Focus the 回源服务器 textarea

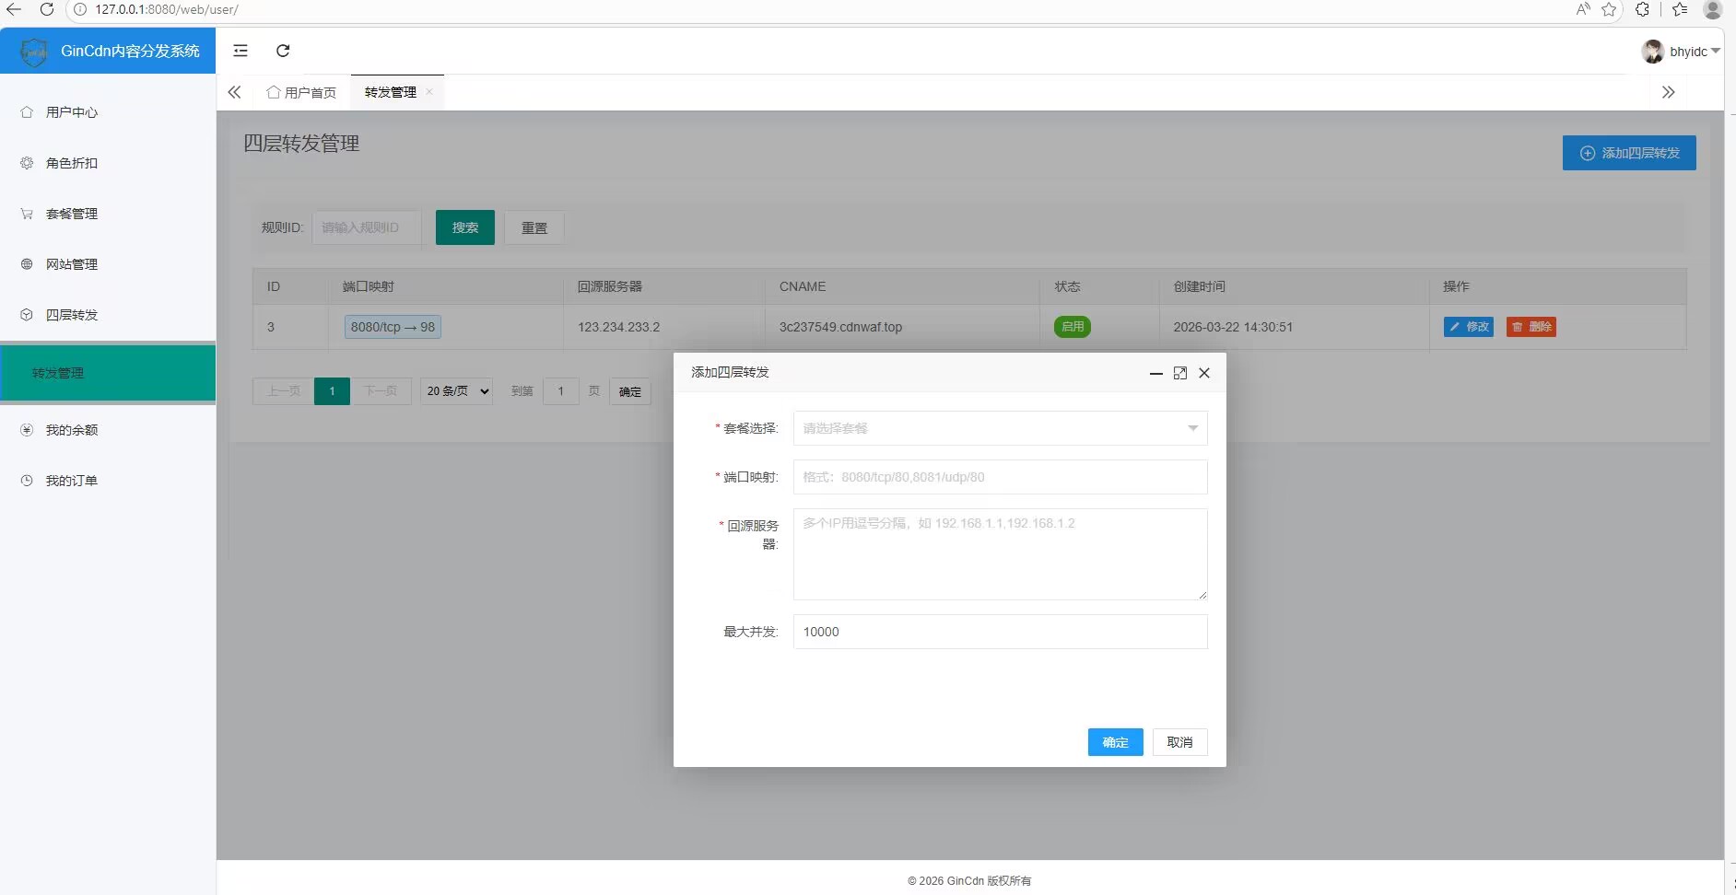[x=1000, y=554]
